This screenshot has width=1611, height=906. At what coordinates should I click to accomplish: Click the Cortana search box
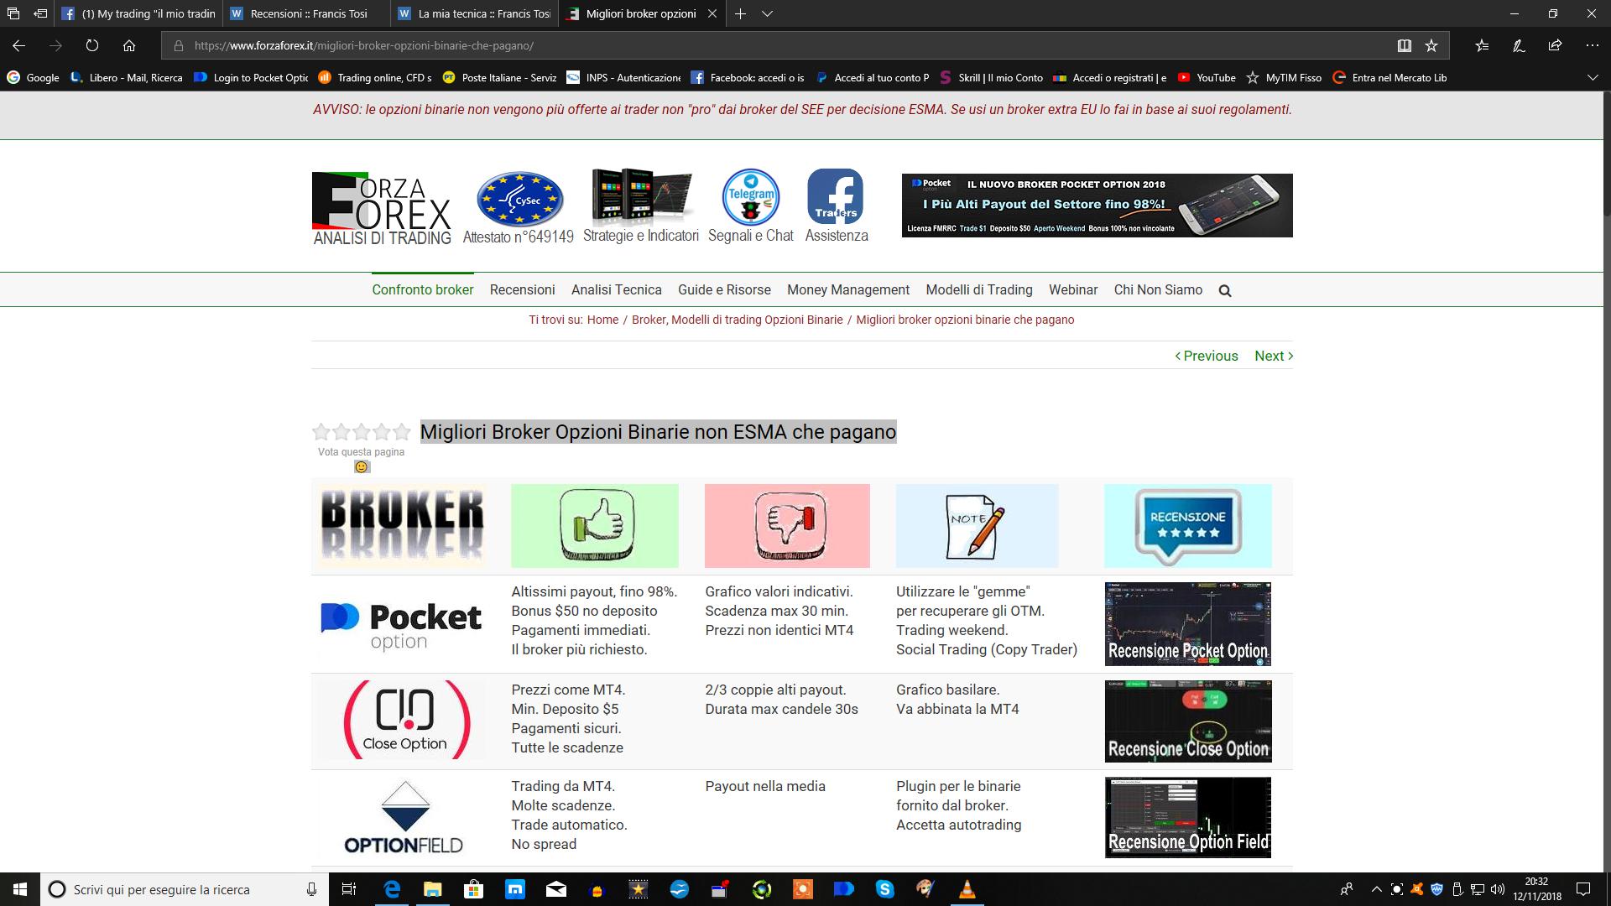click(x=183, y=889)
